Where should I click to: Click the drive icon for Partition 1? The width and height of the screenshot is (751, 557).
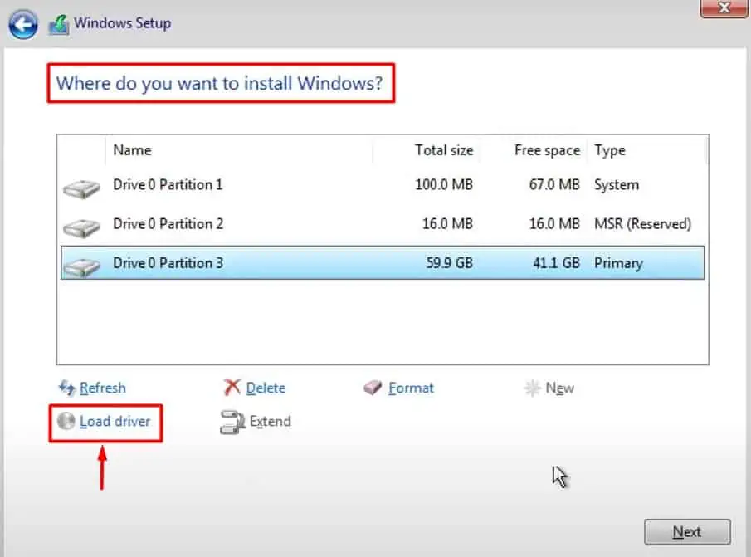coord(81,188)
